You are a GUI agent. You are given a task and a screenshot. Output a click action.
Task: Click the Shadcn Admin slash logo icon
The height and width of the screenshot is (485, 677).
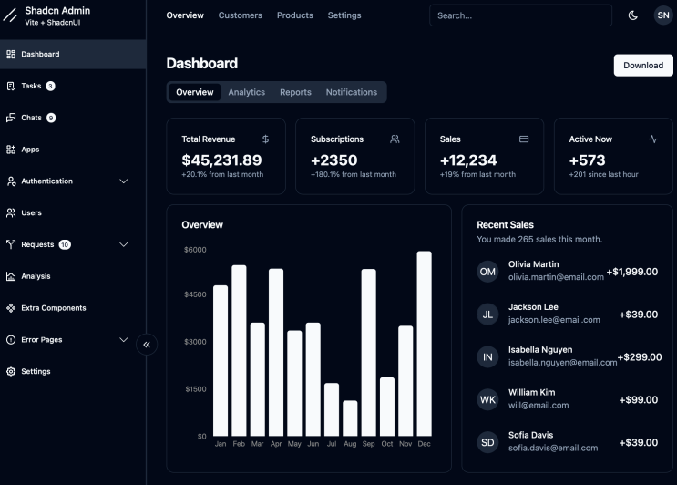[10, 15]
